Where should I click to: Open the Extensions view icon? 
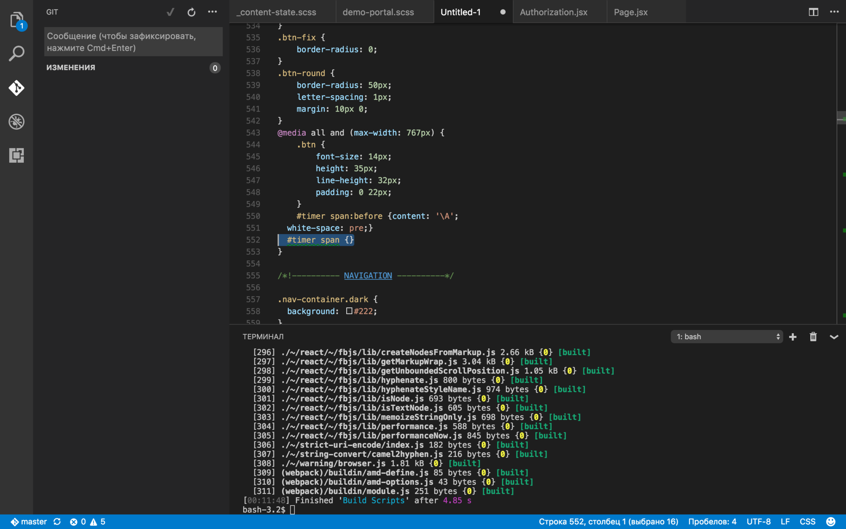(x=17, y=155)
